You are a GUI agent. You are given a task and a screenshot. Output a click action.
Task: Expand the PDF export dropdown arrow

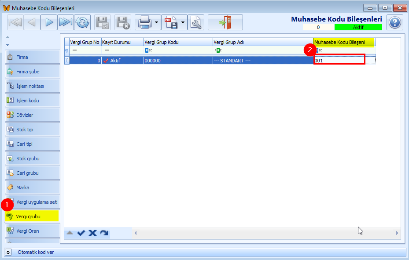[x=183, y=22]
